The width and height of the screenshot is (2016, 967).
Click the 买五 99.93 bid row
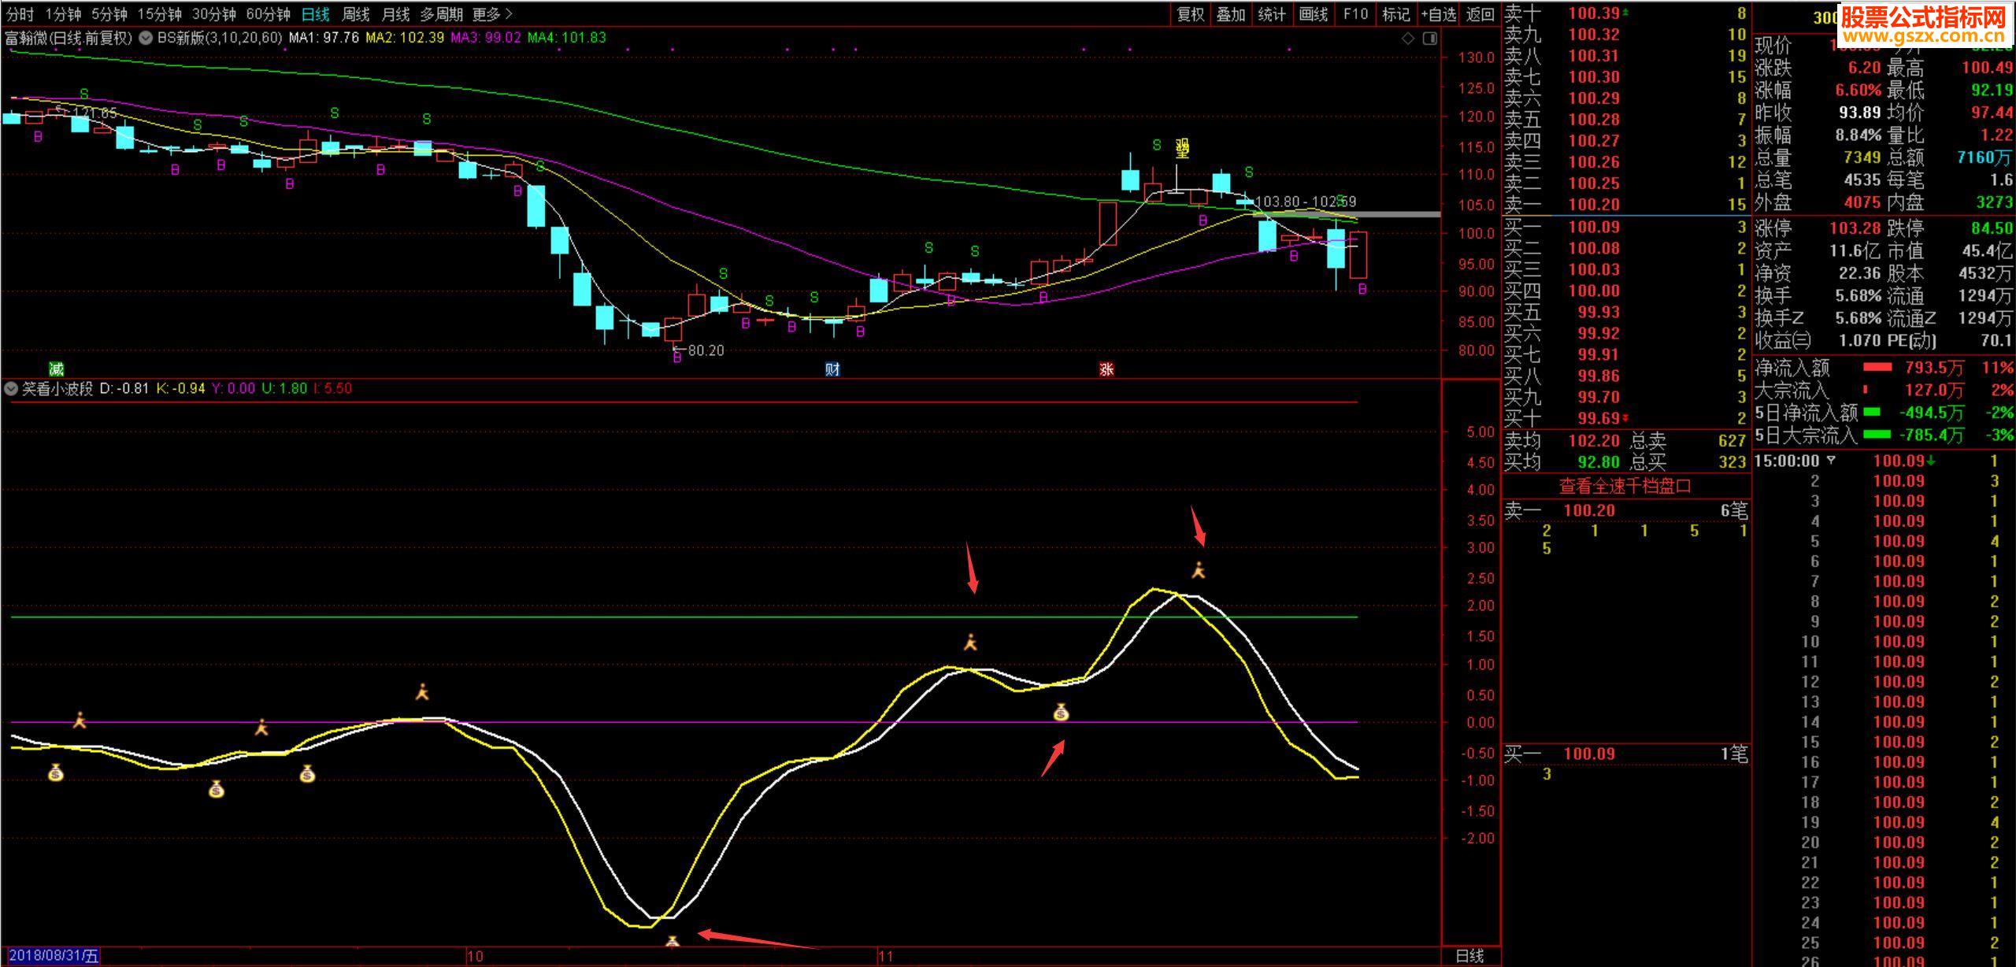[x=1626, y=312]
